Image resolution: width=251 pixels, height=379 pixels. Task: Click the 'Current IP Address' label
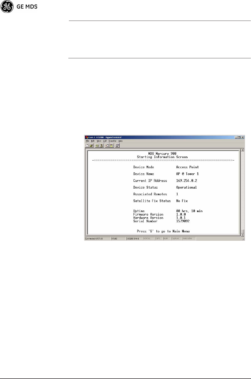[150, 181]
